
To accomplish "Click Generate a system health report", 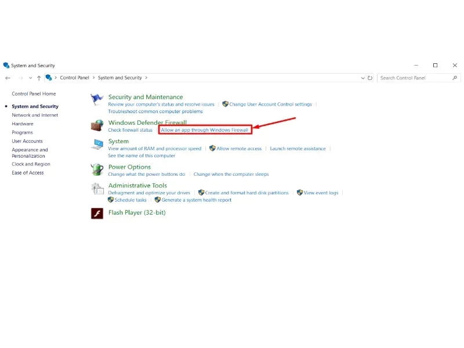I will [x=196, y=200].
